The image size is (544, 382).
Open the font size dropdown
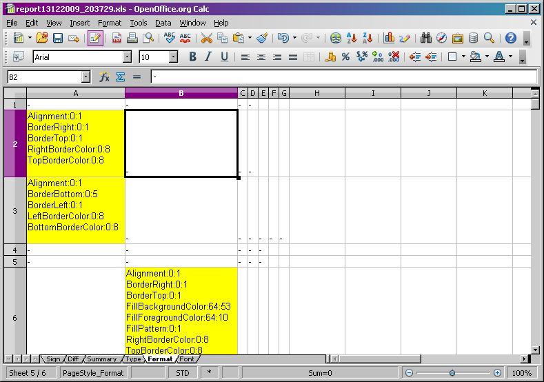click(173, 57)
